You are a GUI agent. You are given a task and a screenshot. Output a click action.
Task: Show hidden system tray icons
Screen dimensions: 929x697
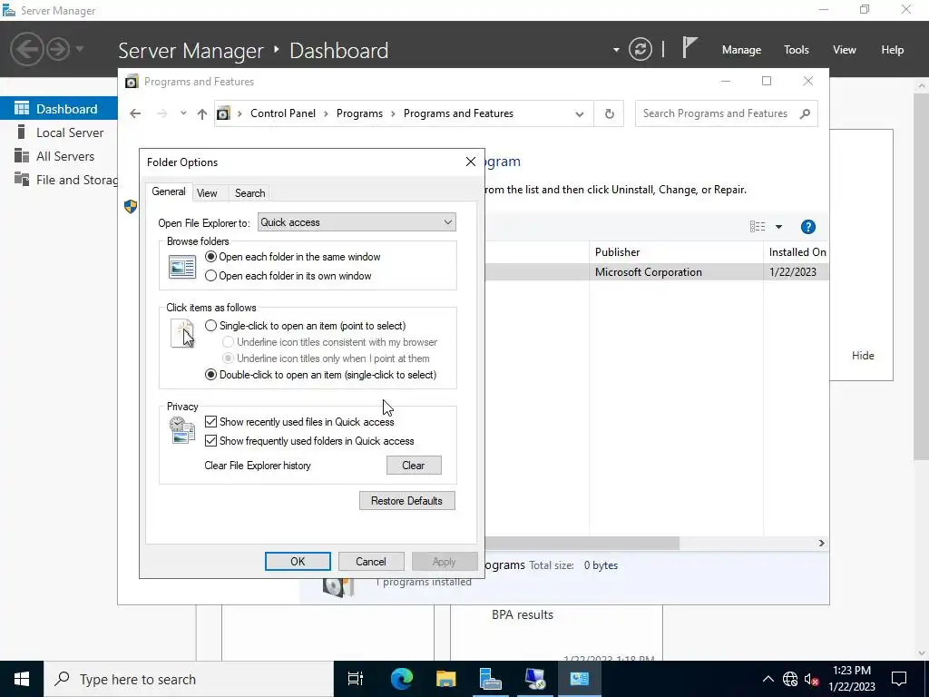(768, 679)
